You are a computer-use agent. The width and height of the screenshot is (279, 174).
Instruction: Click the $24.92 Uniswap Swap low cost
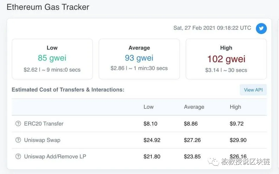(152, 140)
